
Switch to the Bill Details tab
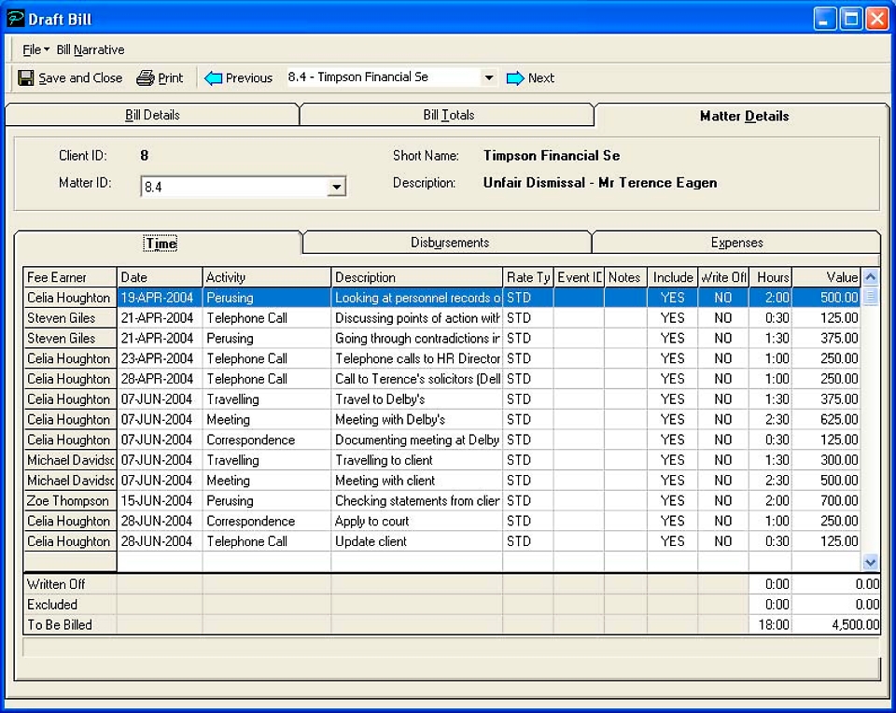click(x=152, y=115)
